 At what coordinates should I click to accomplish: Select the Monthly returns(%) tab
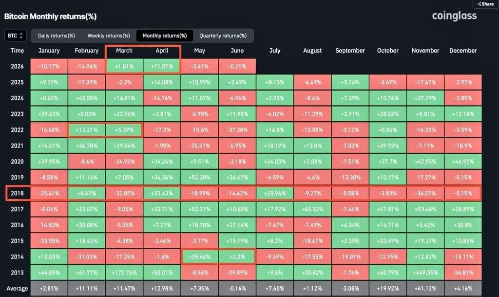165,36
